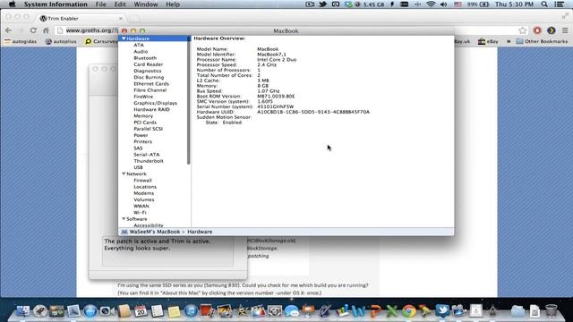
Task: Open iTunes music note icon in Dock
Action: [x=191, y=310]
